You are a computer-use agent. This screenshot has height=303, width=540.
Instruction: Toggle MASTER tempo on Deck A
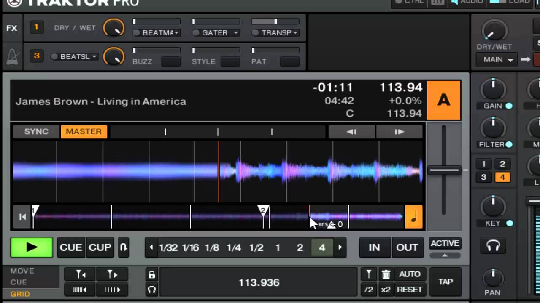[x=84, y=132]
